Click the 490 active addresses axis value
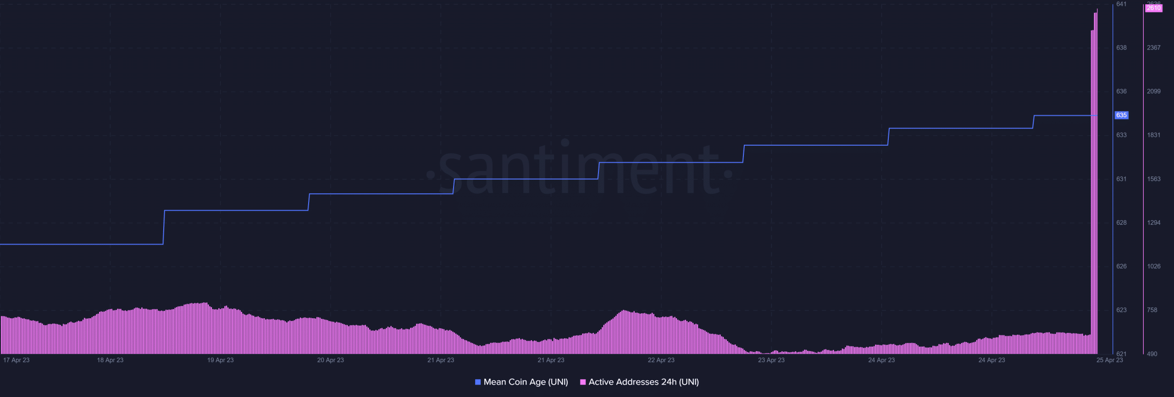1174x397 pixels. (1152, 354)
